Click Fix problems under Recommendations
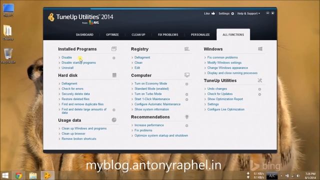Image resolution: width=320 pixels, height=180 pixels. tap(143, 130)
